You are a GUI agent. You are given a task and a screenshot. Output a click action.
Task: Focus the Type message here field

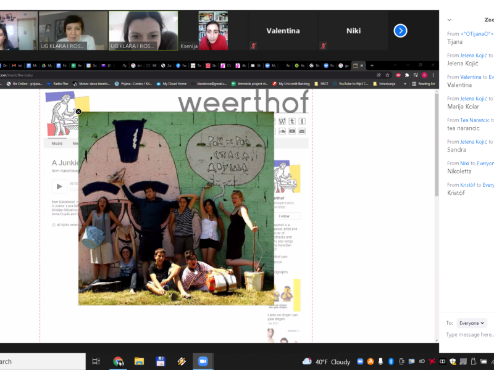[x=469, y=335]
